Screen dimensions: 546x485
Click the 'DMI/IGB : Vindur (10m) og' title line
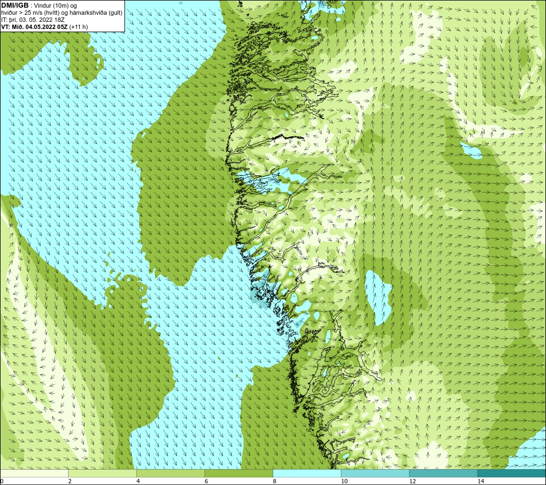point(39,6)
